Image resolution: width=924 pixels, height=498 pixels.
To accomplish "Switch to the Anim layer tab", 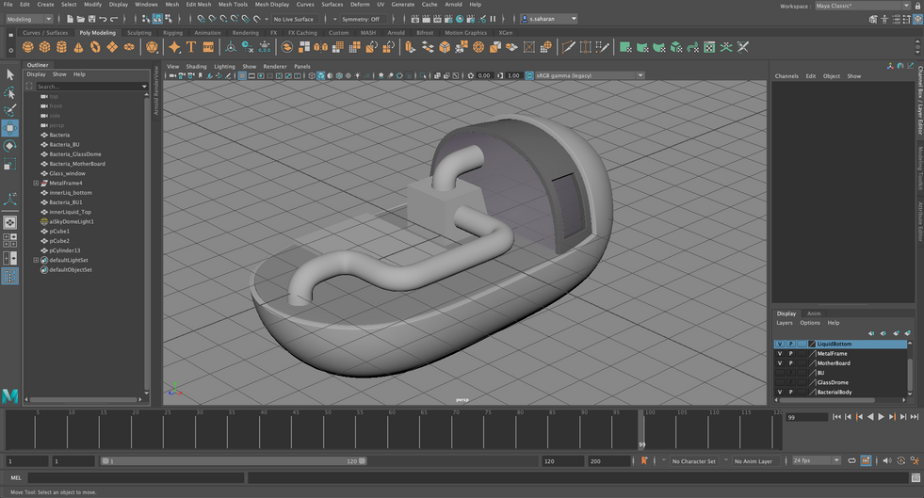I will click(x=814, y=313).
